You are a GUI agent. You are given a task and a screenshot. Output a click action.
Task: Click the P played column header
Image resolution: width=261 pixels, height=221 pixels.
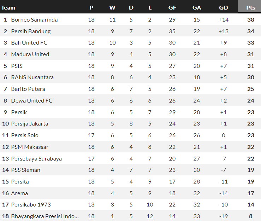91,7
